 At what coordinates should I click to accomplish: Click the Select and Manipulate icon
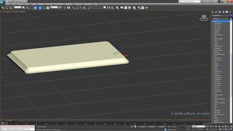pos(65,8)
